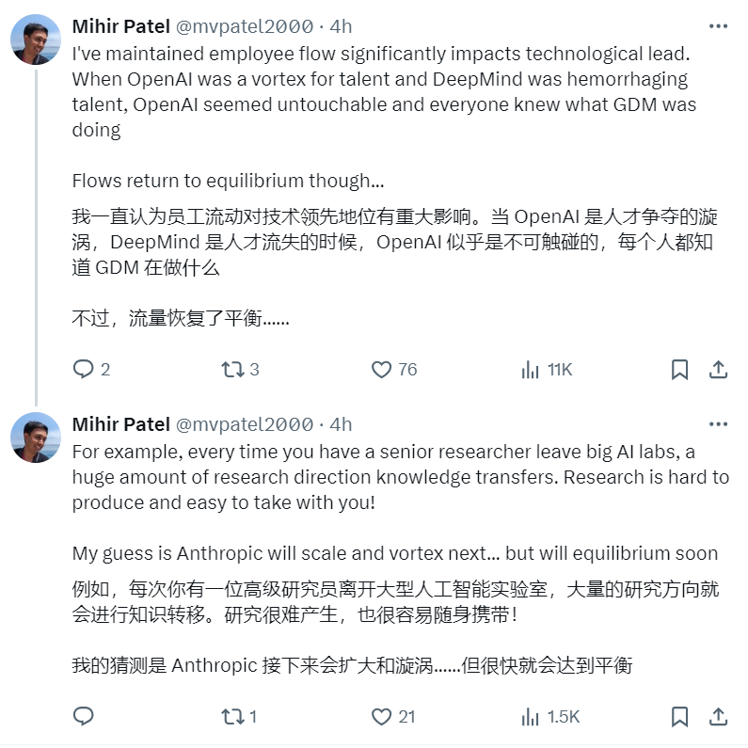Reply to the first tweet about employee flow
Screen dimensions: 748x748
[x=85, y=370]
